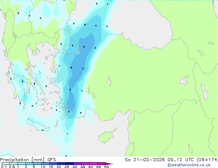Click the '25' legend scale label
The width and height of the screenshot is (218, 168).
[x=67, y=167]
